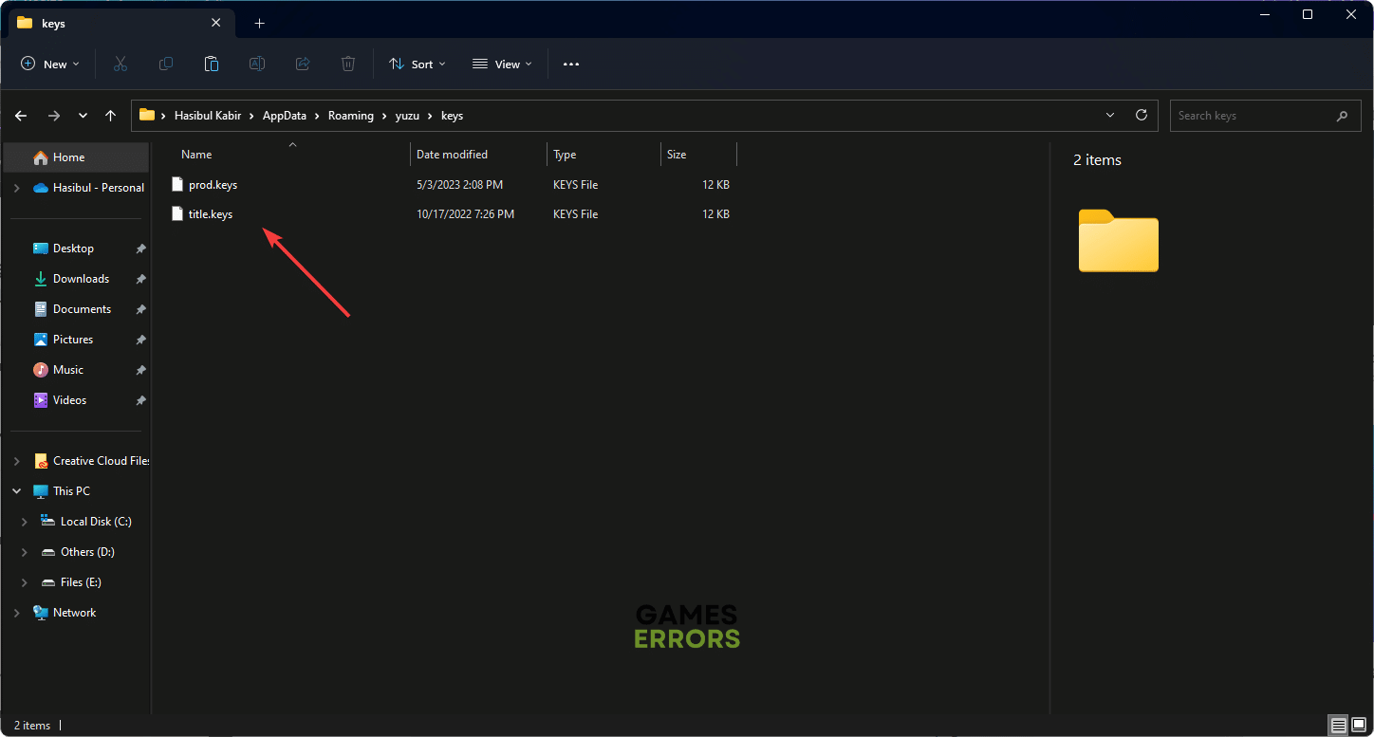The image size is (1374, 737).
Task: Click the Rename icon in toolbar
Action: coord(257,64)
